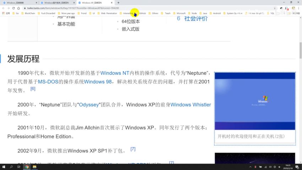
Task: Open the Java bookmarks folder
Action: point(203,13)
